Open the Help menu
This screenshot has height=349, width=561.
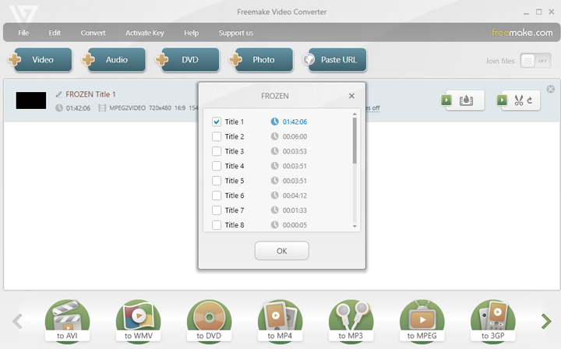(192, 33)
